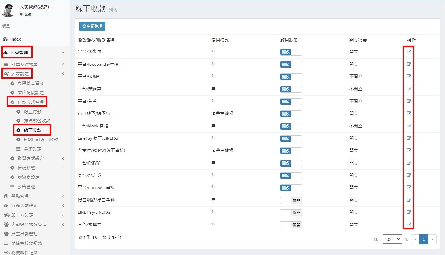Click page 1 pagination button

coord(423,239)
